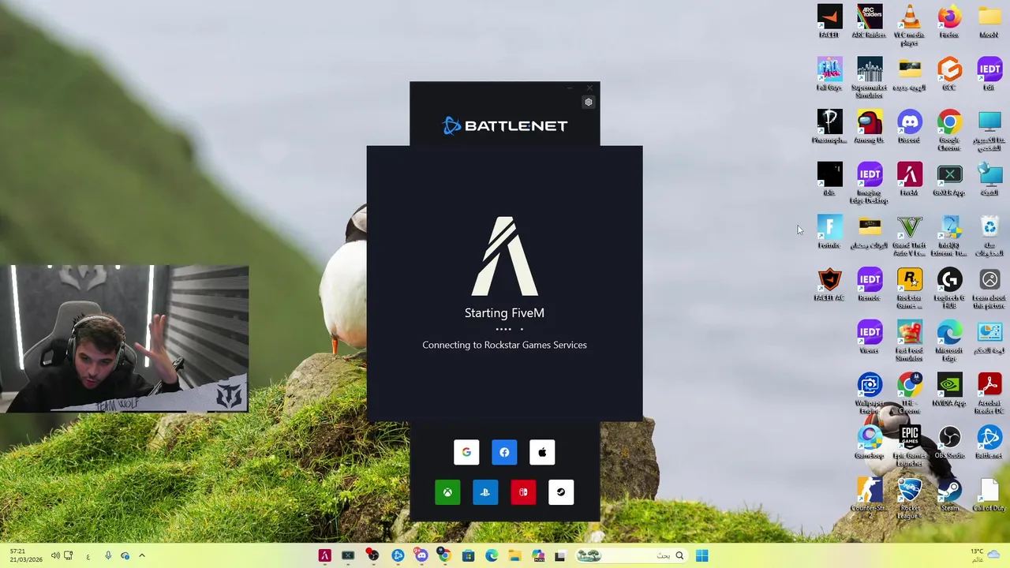1010x568 pixels.
Task: Select Counter-Strike 2 desktop shortcut
Action: [x=870, y=499]
